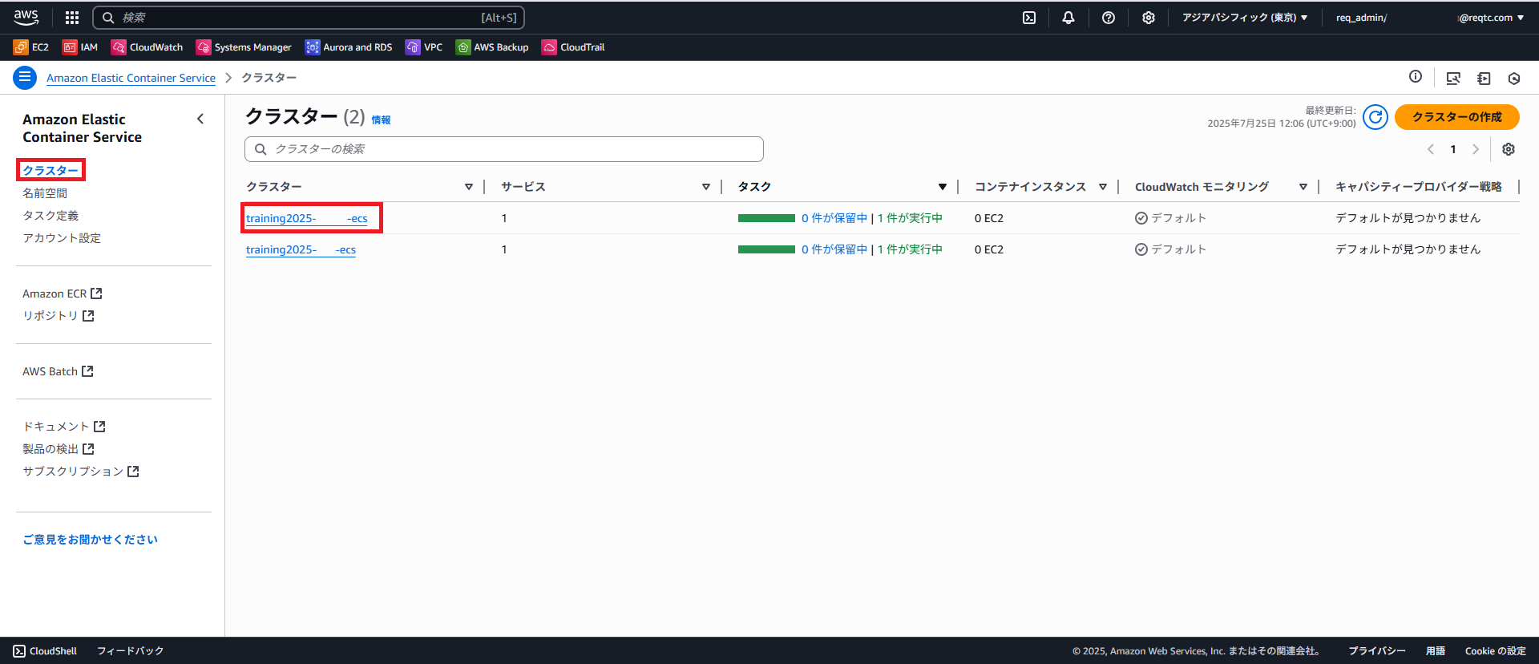
Task: Select タスク定義 in the side navigation
Action: [50, 216]
